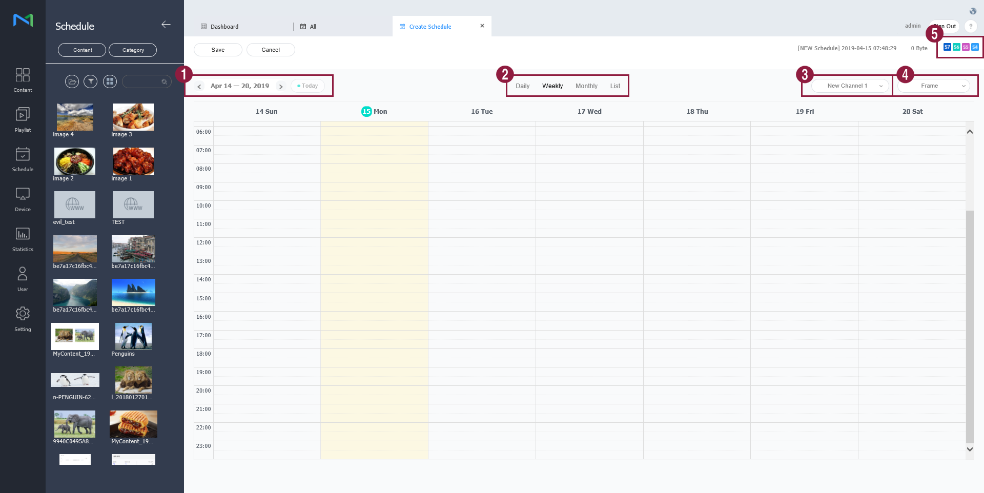Click the help question mark icon

(970, 27)
